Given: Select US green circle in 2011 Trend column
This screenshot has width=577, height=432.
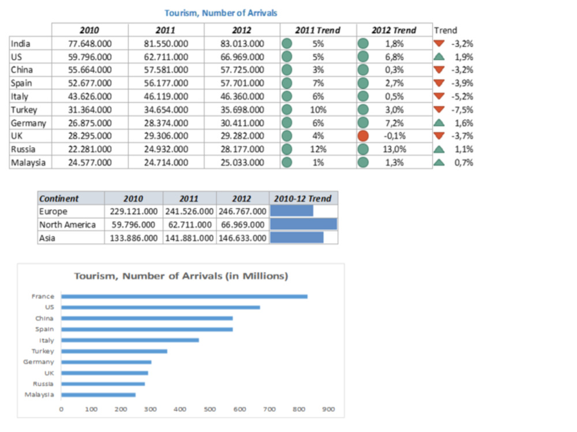Looking at the screenshot, I should click(x=287, y=57).
